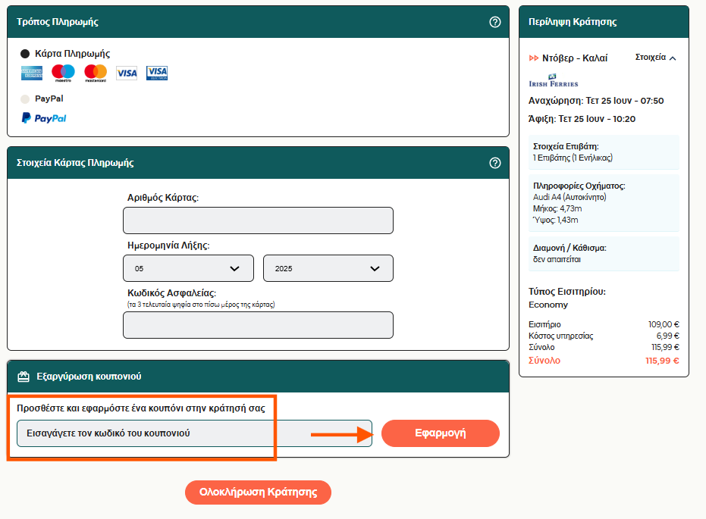Viewport: 706px width, 519px height.
Task: Open help icon in Στοιχεία Κάρτας Πληρωμής header
Action: [x=495, y=163]
